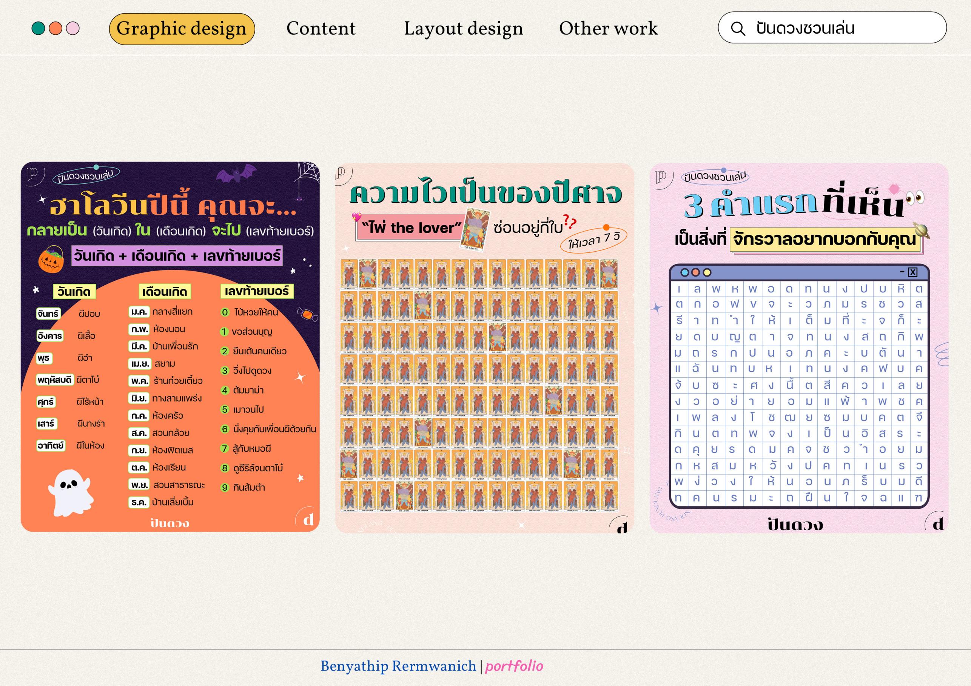The width and height of the screenshot is (971, 686).
Task: Click the purple bat icon
Action: click(x=236, y=174)
